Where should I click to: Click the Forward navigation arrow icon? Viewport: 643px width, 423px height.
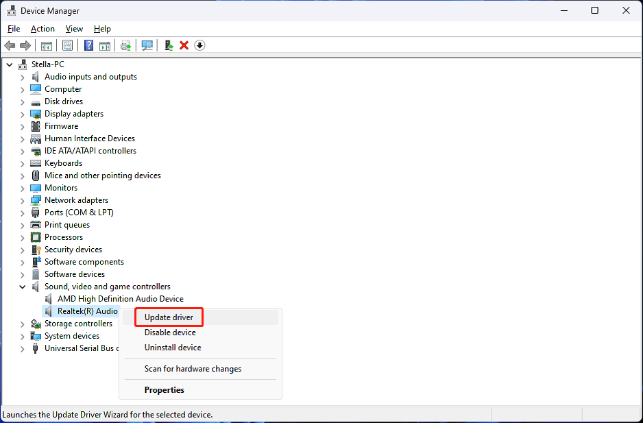26,45
